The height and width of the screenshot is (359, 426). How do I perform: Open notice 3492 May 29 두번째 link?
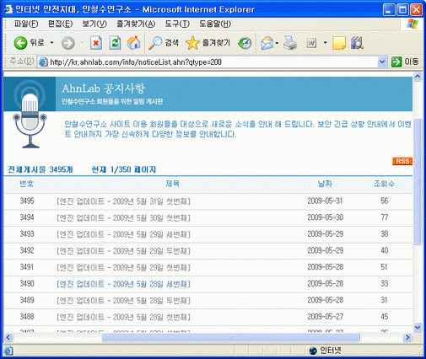point(123,251)
